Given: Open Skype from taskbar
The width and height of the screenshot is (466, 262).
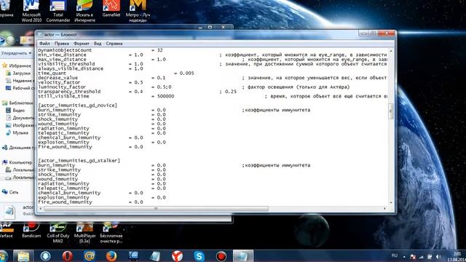Looking at the screenshot, I should coord(199,256).
